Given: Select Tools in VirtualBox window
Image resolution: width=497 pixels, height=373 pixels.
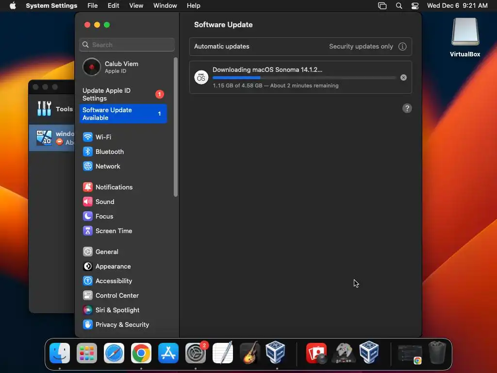Looking at the screenshot, I should (x=54, y=109).
